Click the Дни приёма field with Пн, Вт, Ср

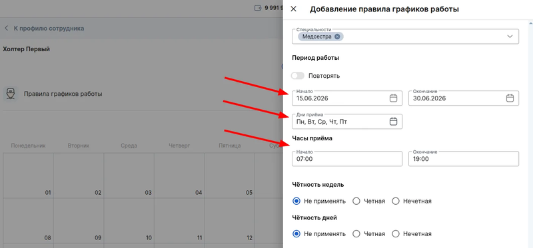pos(347,122)
